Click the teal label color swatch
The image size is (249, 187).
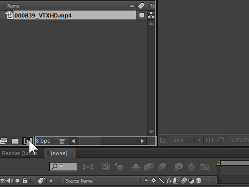click(x=141, y=15)
